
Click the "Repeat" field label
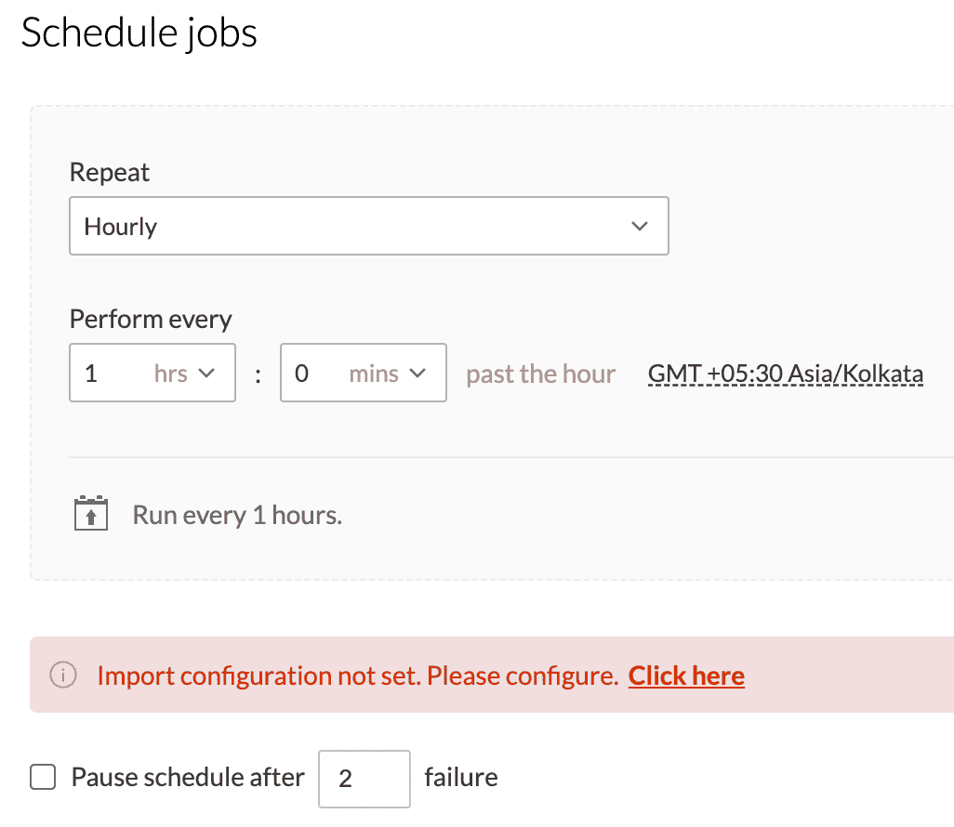pyautogui.click(x=110, y=173)
